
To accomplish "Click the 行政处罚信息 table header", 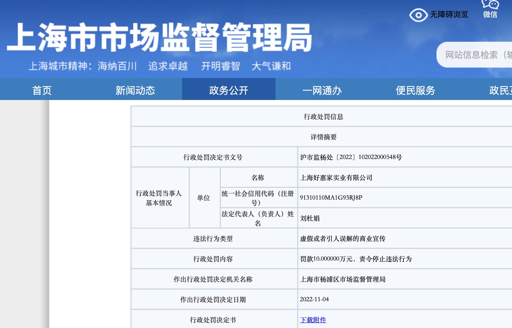I will [x=323, y=117].
